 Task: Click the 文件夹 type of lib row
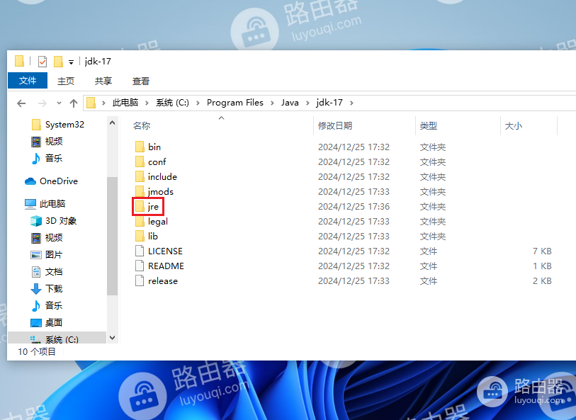(x=433, y=236)
